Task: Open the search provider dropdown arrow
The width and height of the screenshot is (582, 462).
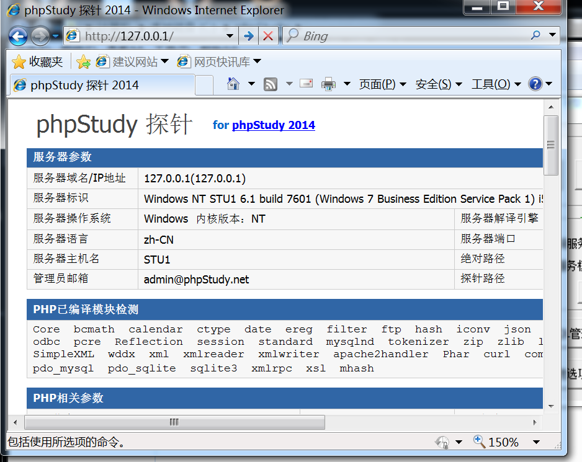Action: [x=552, y=35]
